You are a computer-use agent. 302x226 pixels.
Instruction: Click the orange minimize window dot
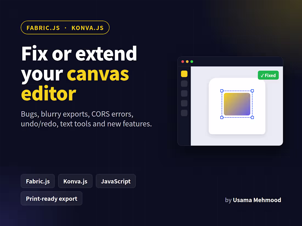click(187, 61)
